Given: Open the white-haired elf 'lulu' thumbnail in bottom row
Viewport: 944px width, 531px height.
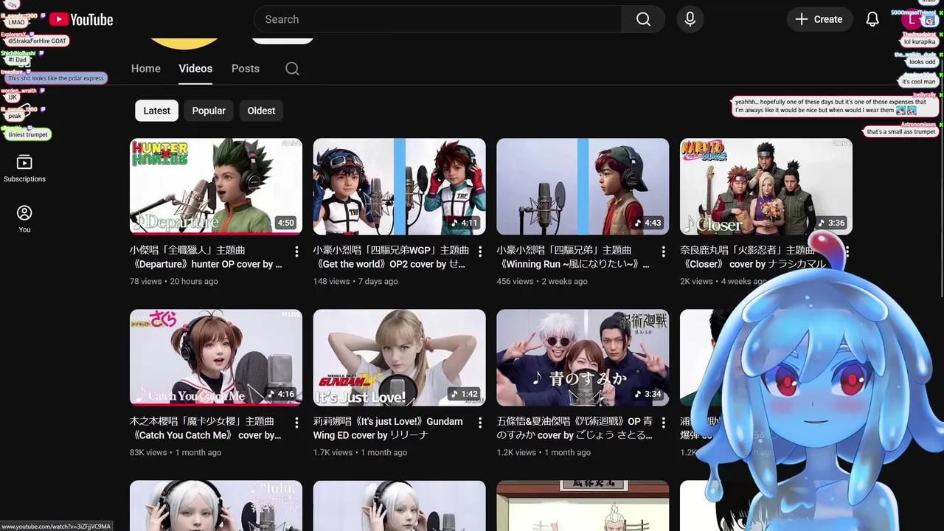Looking at the screenshot, I should coord(216,506).
